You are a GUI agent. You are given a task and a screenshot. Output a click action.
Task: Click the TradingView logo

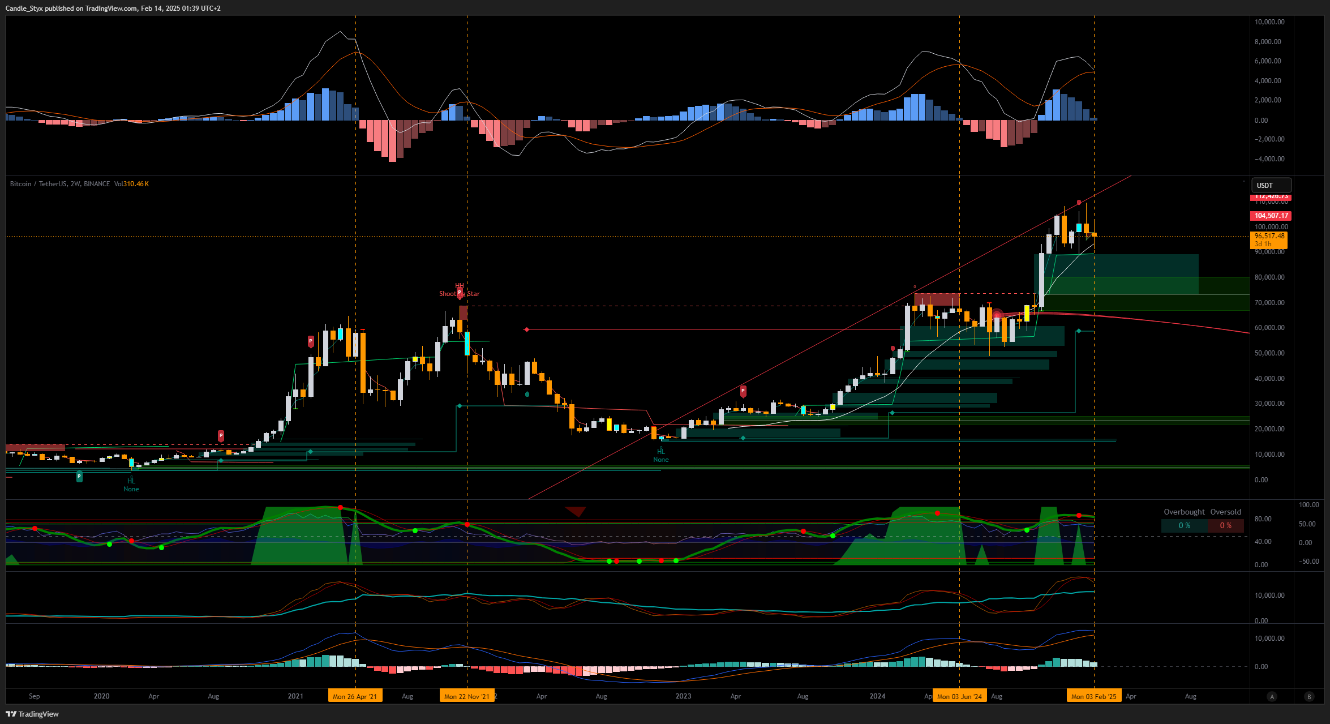click(32, 714)
